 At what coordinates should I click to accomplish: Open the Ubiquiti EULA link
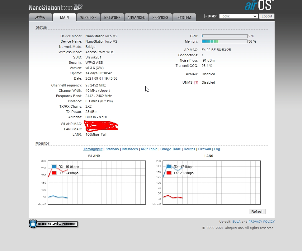[237, 221]
